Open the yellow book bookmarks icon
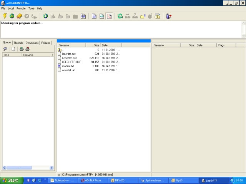 click(x=20, y=16)
